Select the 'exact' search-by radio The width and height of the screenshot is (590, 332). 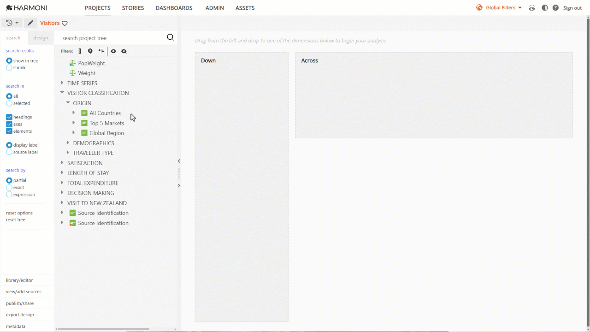9,188
